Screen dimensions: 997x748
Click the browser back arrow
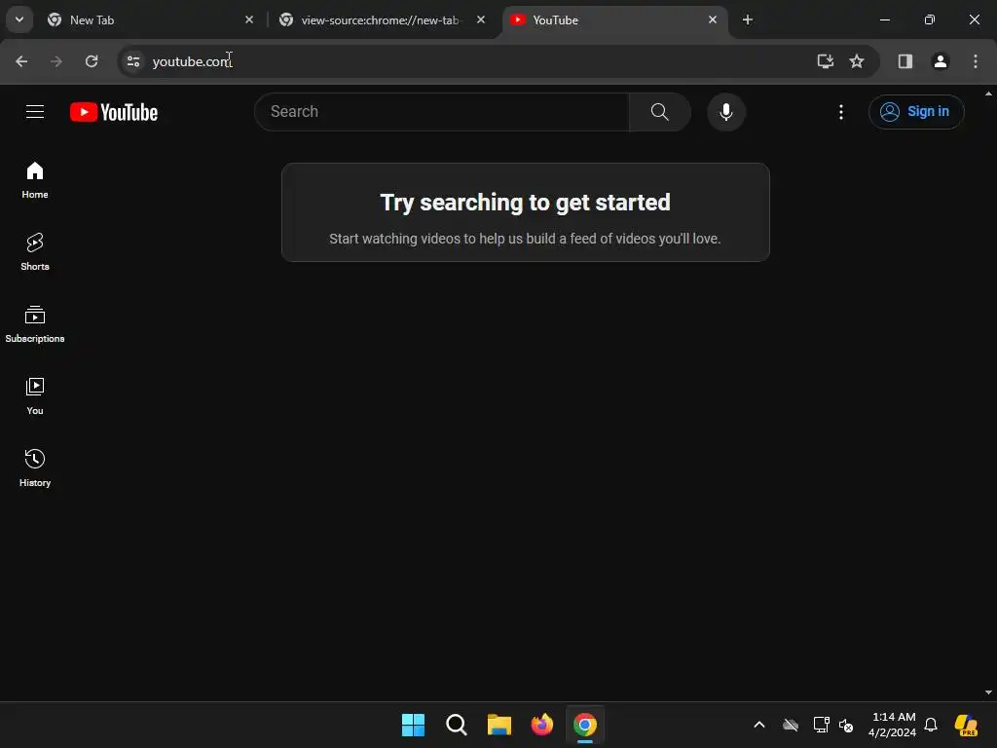click(x=21, y=61)
